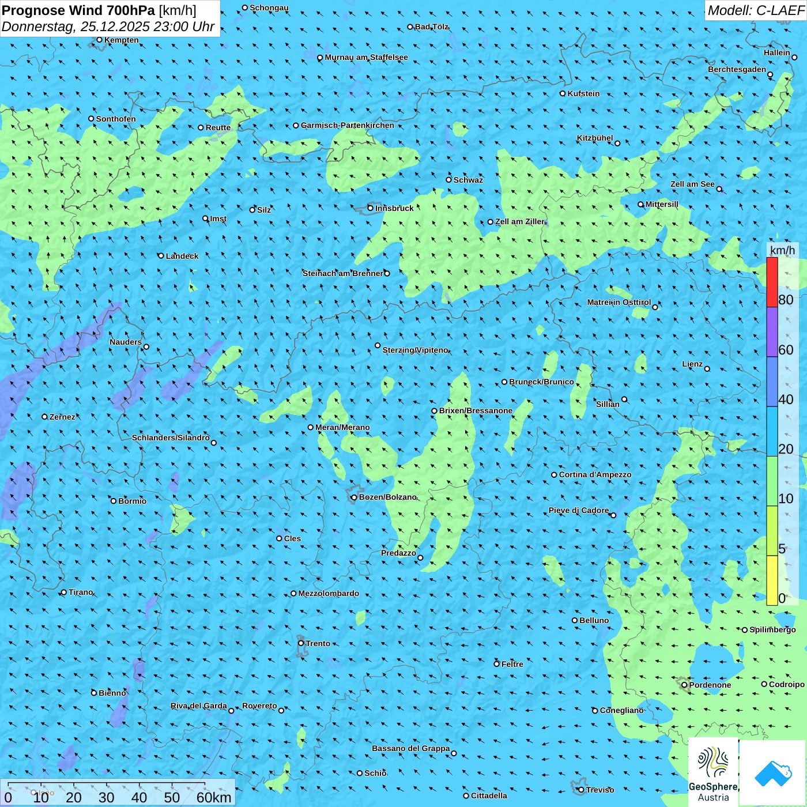Screen dimensions: 807x807
Task: Click the GeoSphere Austria logo
Action: (x=713, y=772)
